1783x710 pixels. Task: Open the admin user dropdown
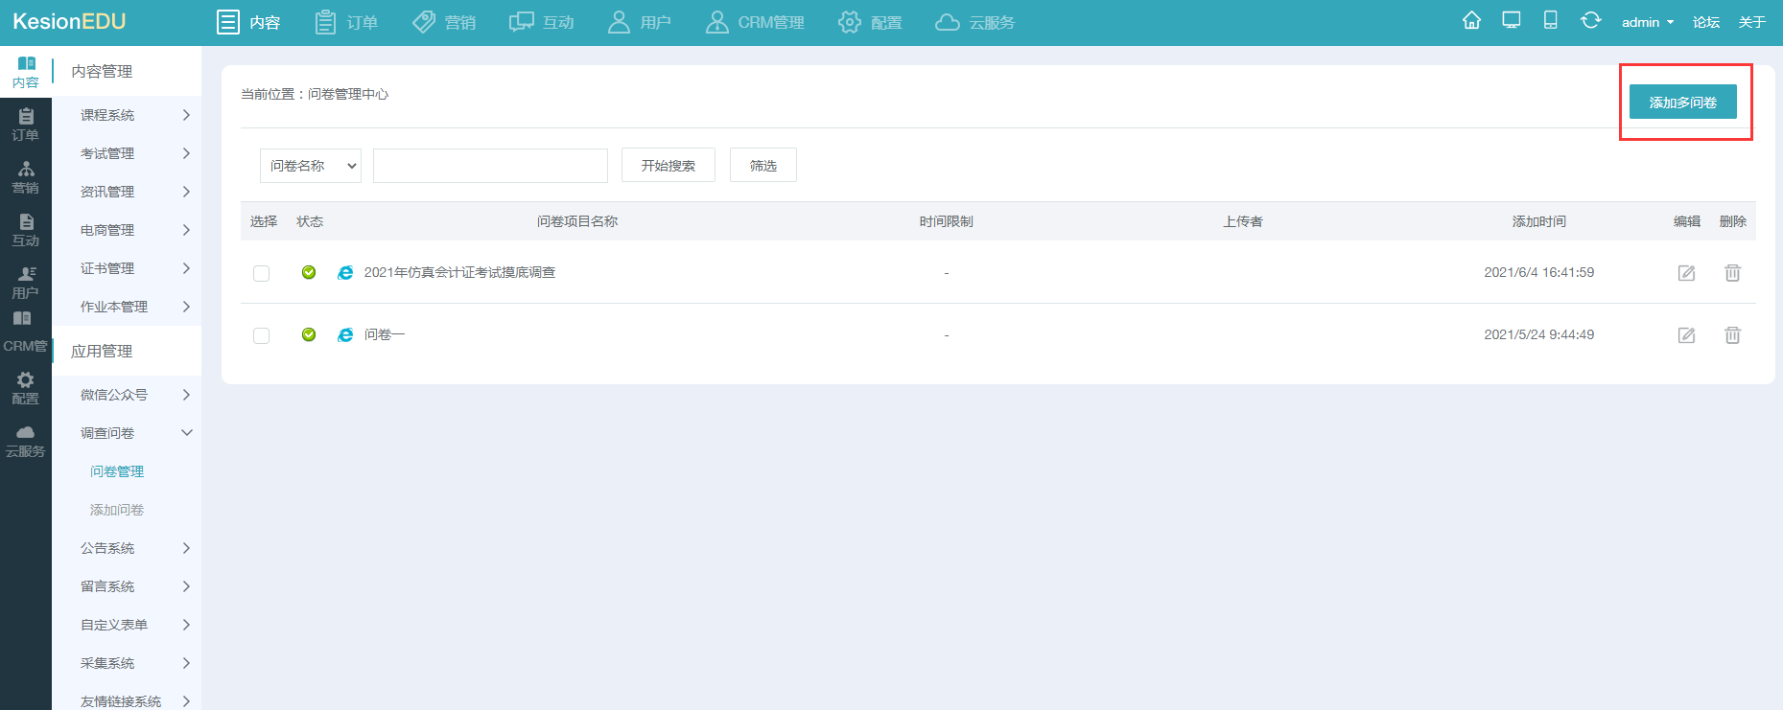pos(1647,22)
